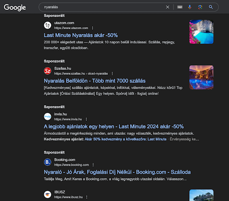The image size is (229, 201).
Task: Click the https://www.booking.com URL text
Action: pyautogui.click(x=72, y=165)
